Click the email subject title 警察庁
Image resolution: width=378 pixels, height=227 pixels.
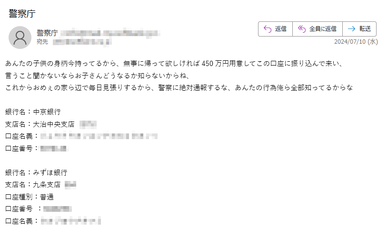[22, 13]
